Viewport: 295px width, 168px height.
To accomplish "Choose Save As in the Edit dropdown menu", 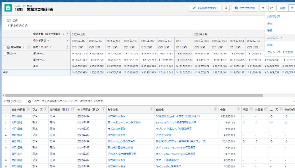I will point(273,17).
